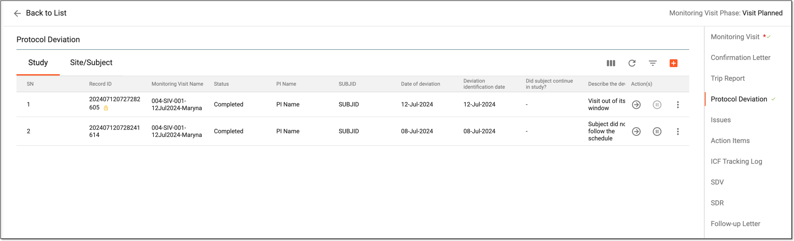Click 12-Jul-2024 deviation identification date cell
Screen dimensions: 794x241
(479, 104)
